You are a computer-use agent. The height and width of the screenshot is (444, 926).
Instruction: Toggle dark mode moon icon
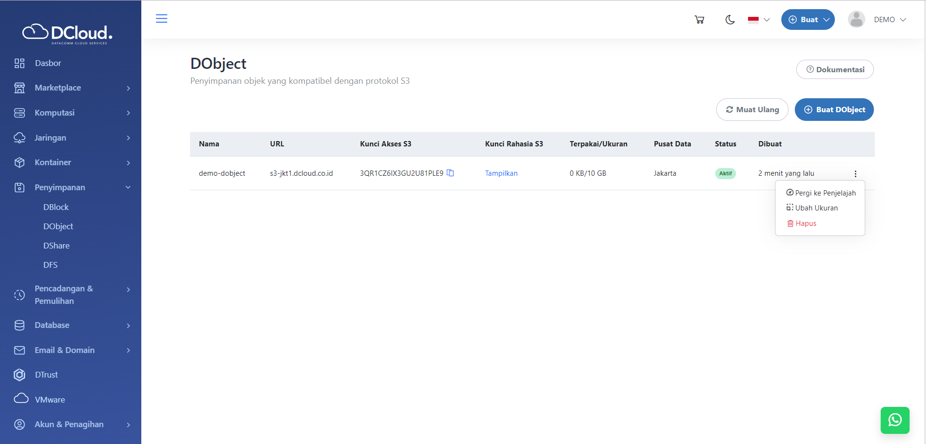pyautogui.click(x=730, y=20)
